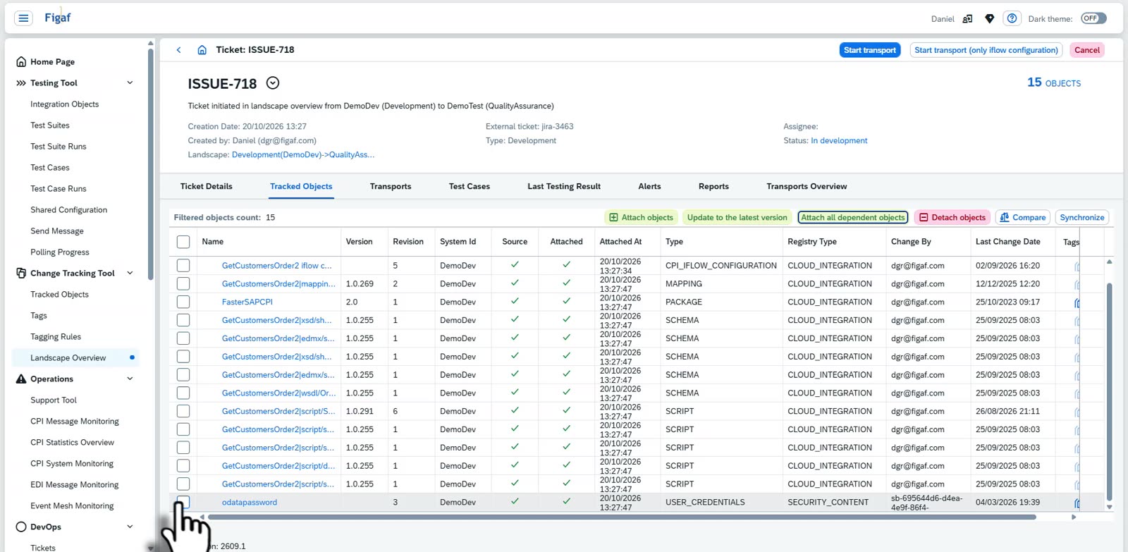The width and height of the screenshot is (1128, 552).
Task: Click Attach all dependent objects button
Action: [853, 218]
